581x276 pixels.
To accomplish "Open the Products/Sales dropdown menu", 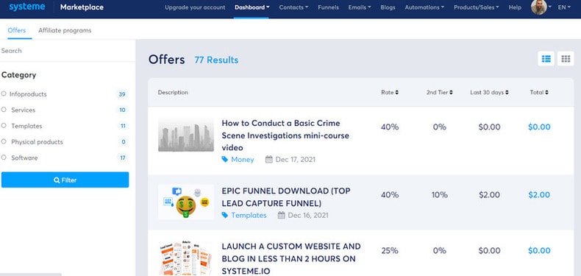I will 476,7.
